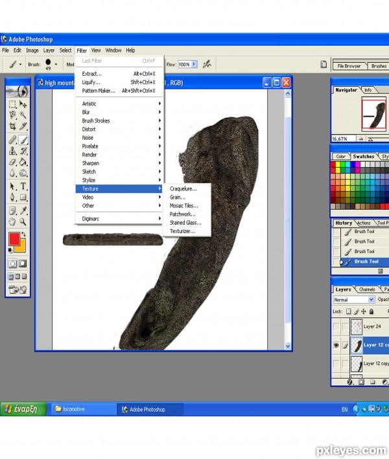Select the Clone Stamp tool

12,151
